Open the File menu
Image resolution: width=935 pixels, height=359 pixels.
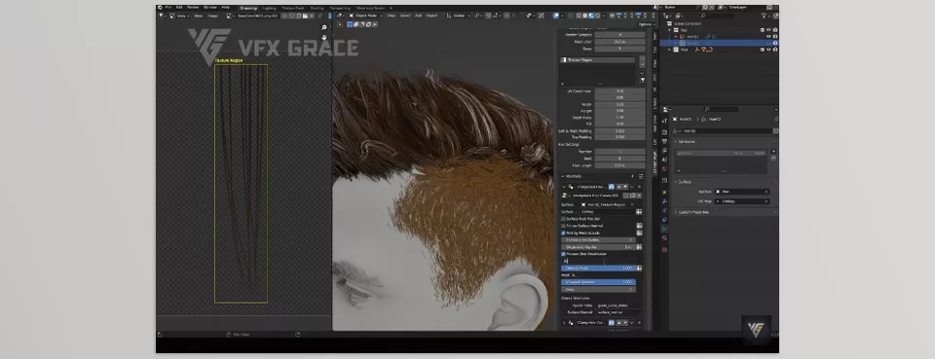pyautogui.click(x=168, y=7)
